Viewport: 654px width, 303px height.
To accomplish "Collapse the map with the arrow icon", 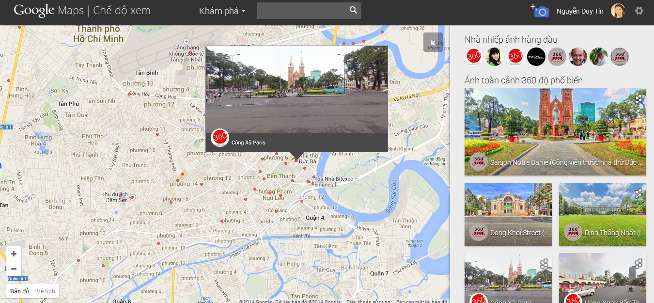I will click(433, 42).
